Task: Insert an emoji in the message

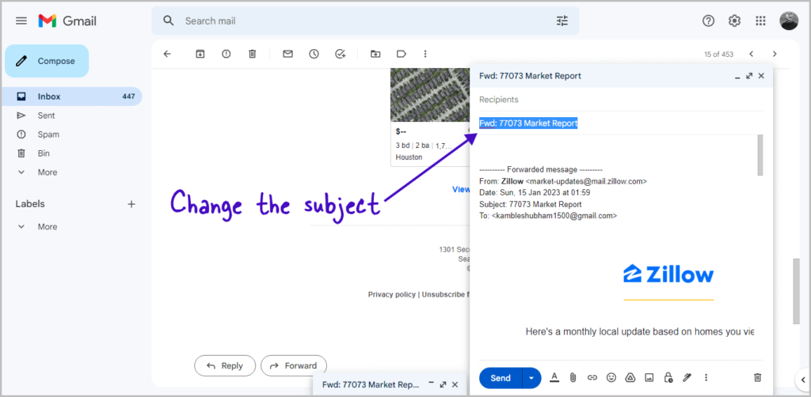Action: [x=611, y=377]
